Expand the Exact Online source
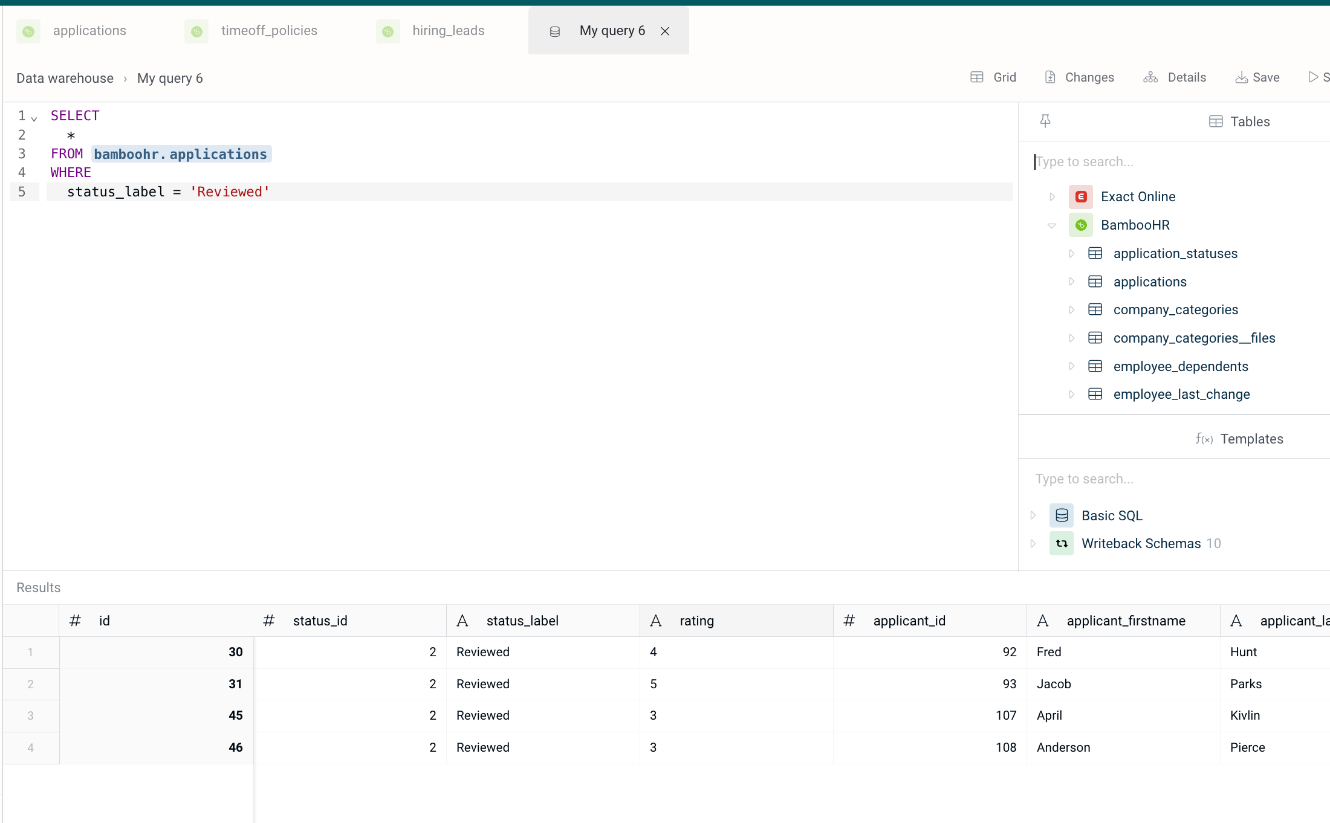This screenshot has width=1330, height=823. pos(1052,197)
